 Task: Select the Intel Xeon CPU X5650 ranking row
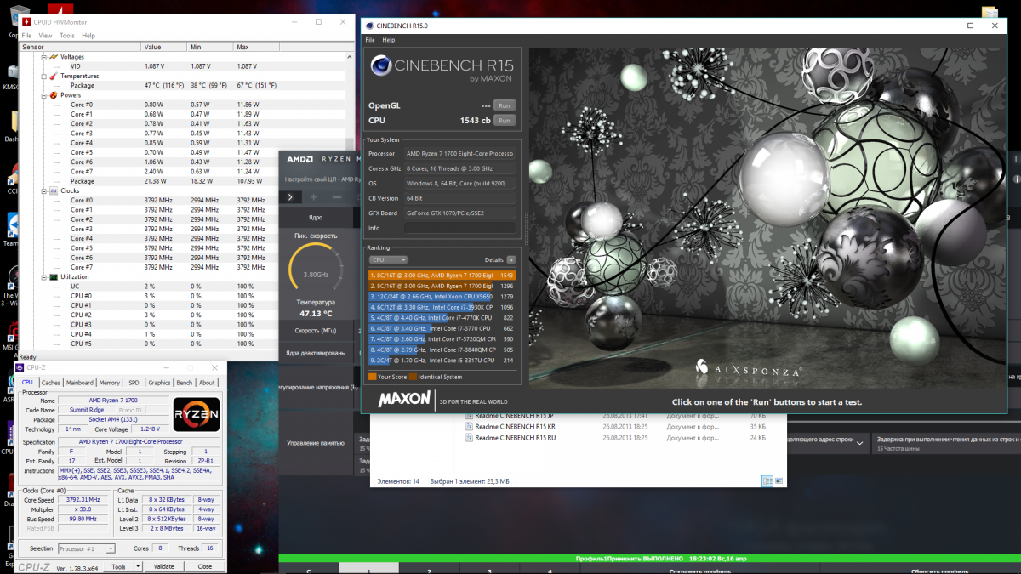[442, 297]
